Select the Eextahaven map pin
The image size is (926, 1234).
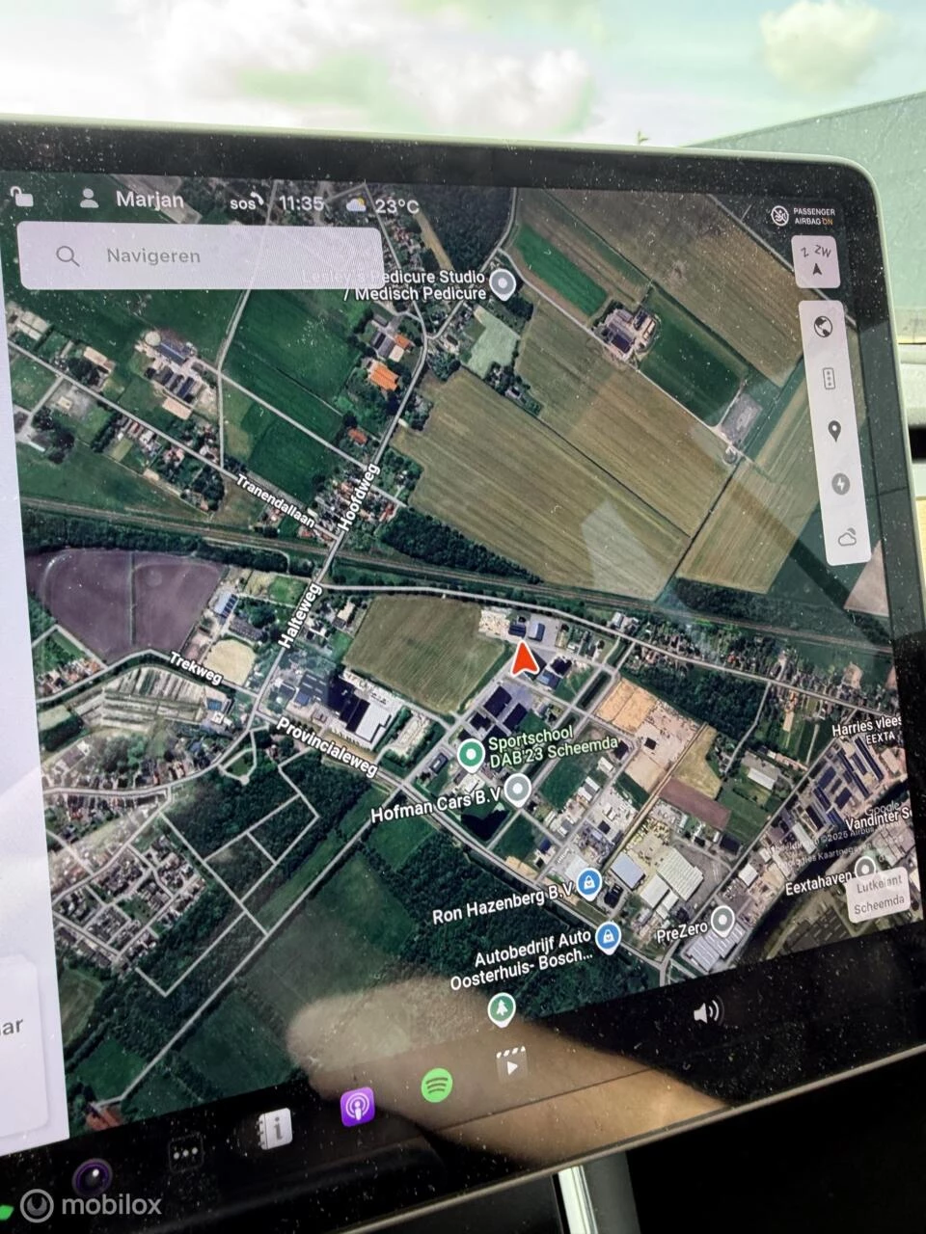865,867
